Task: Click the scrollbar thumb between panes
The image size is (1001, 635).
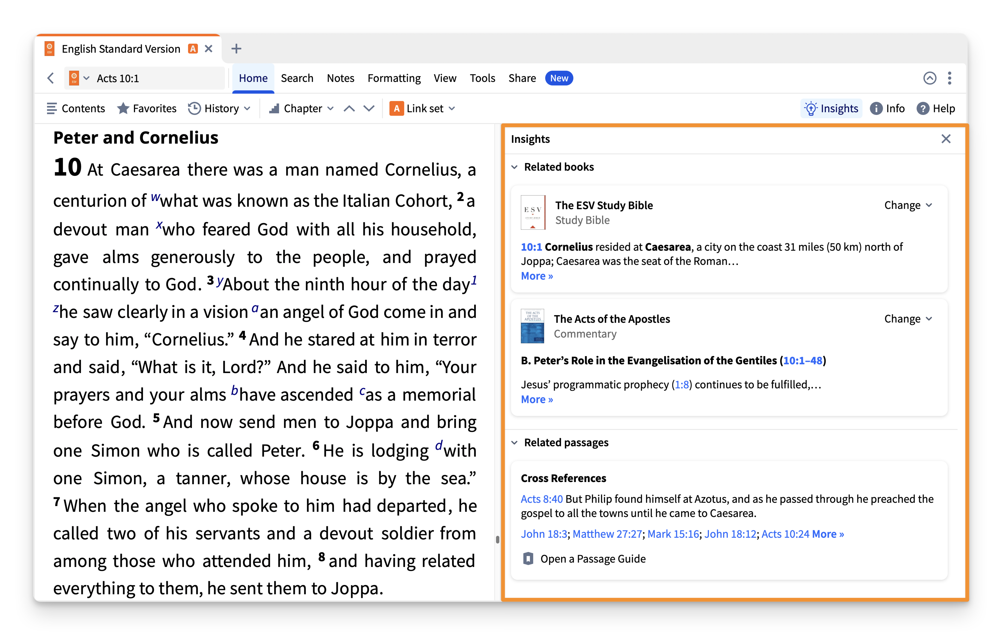Action: pyautogui.click(x=497, y=539)
